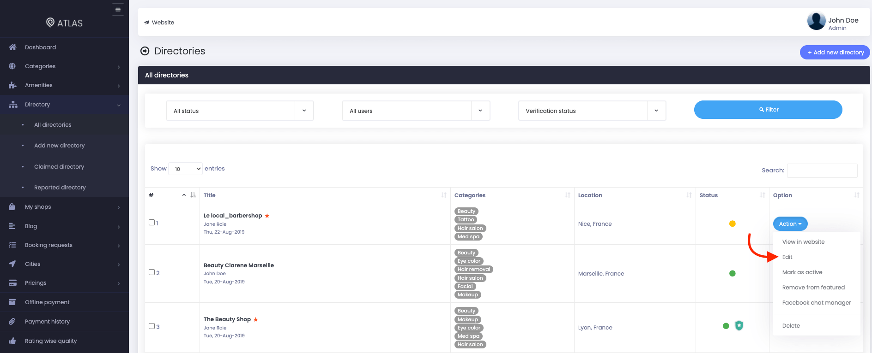Click the verified shield badge for The Beauty Shop
This screenshot has width=872, height=353.
pyautogui.click(x=739, y=326)
